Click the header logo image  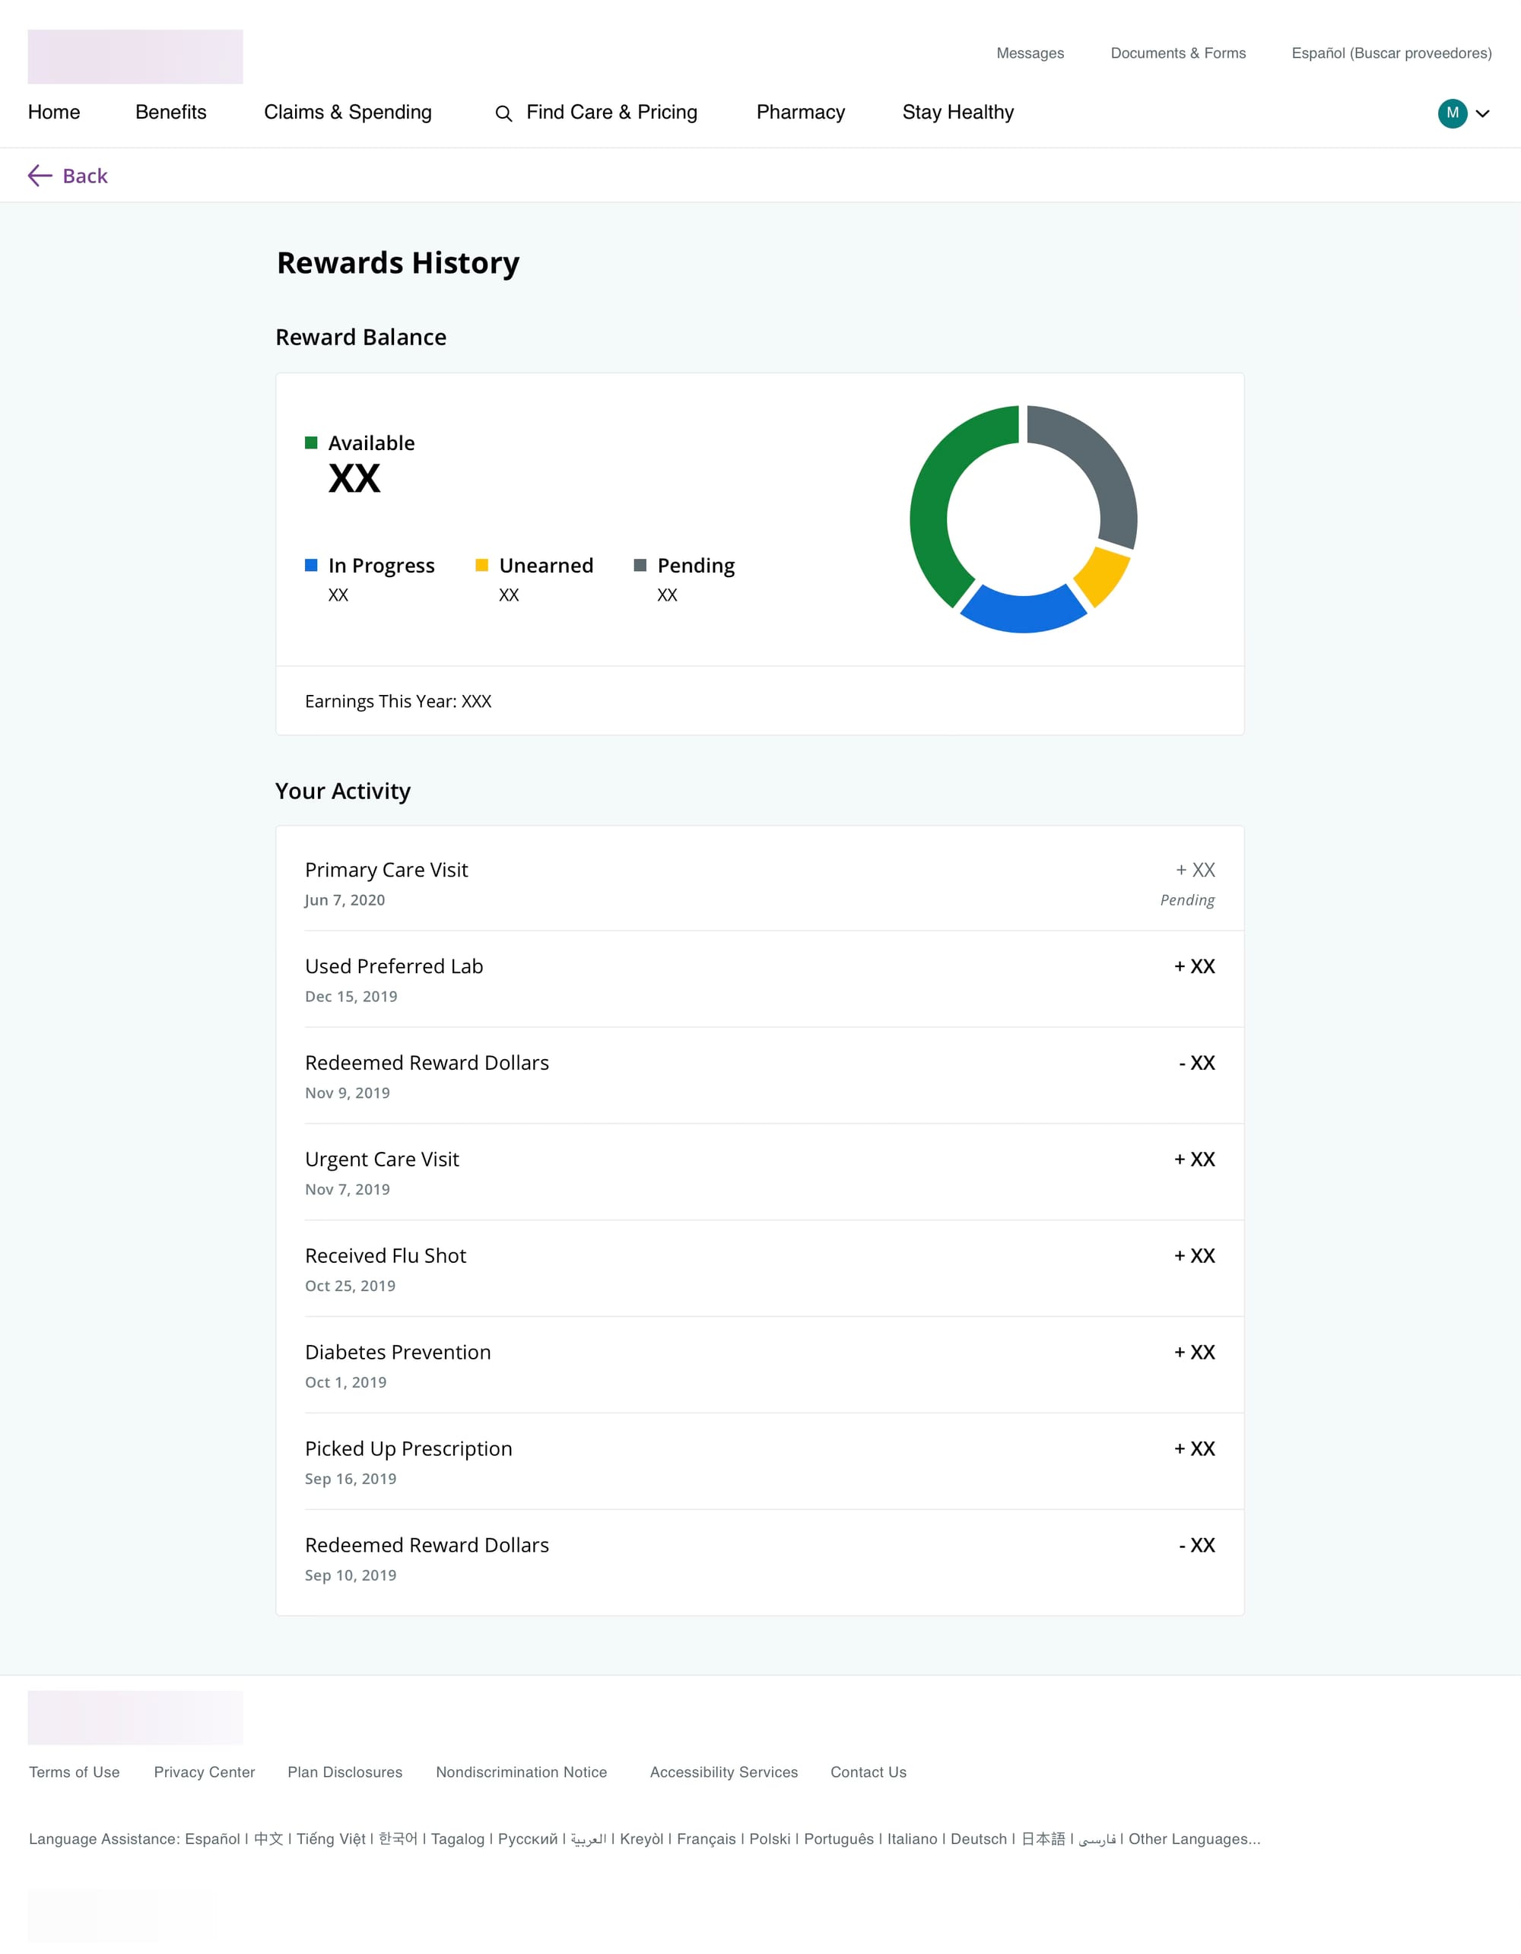(135, 56)
